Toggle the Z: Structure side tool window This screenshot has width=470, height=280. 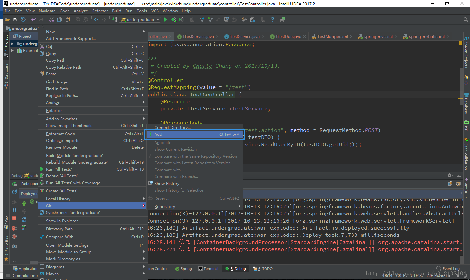6,76
